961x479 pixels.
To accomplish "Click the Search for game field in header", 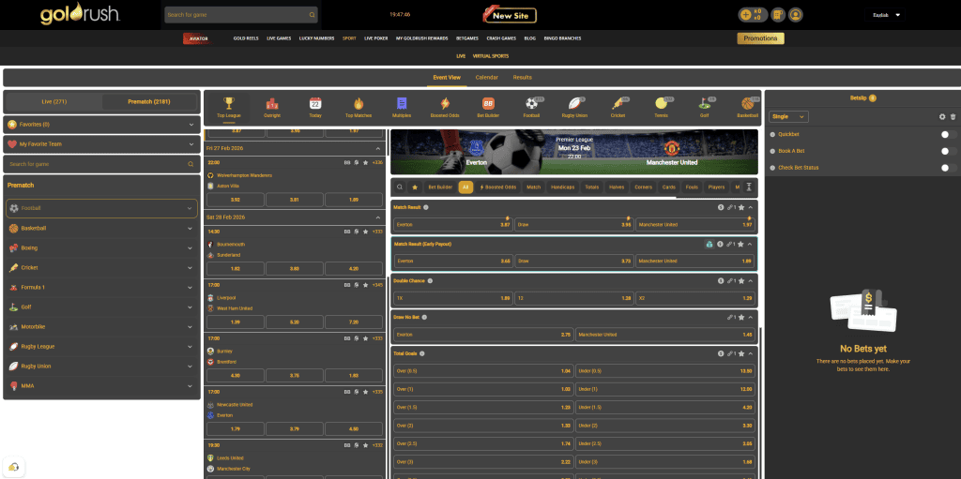I will click(241, 15).
